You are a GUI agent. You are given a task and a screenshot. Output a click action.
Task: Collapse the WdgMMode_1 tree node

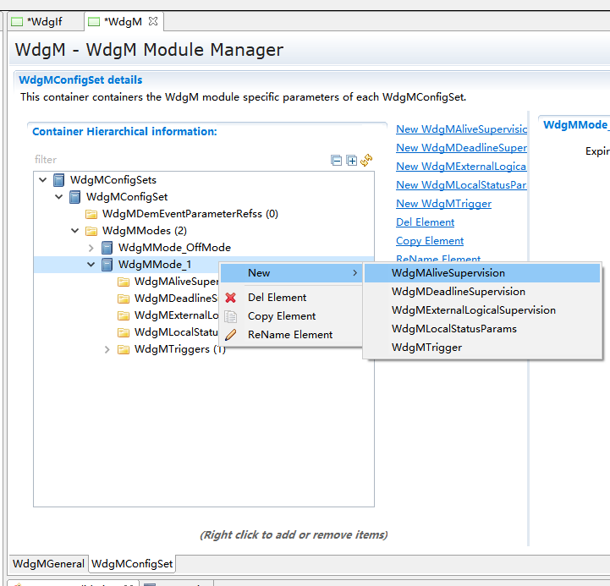click(91, 265)
